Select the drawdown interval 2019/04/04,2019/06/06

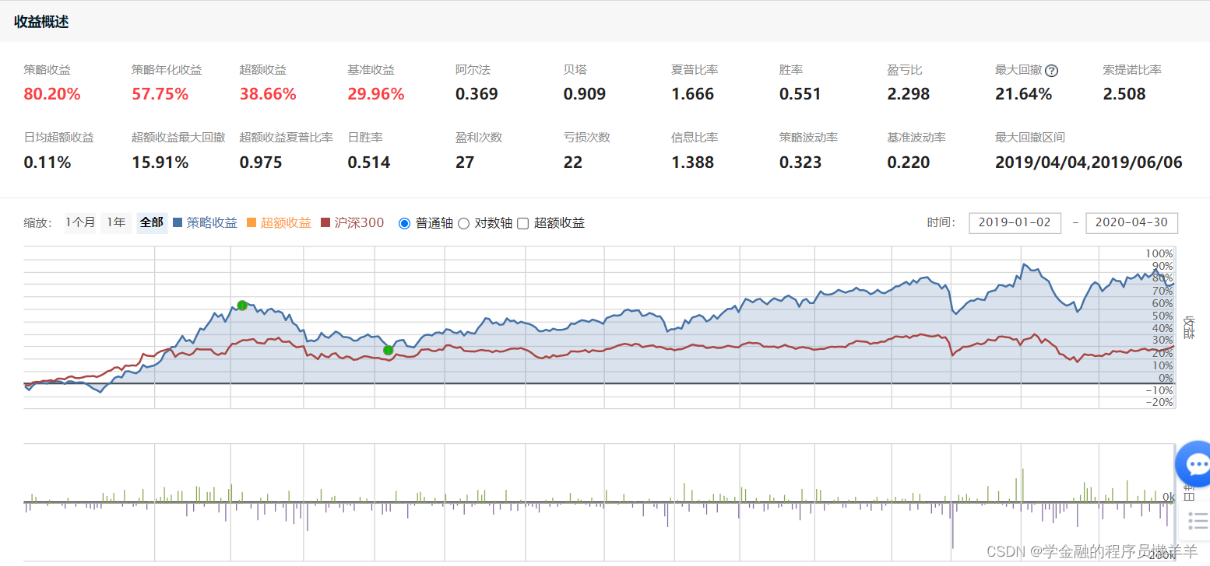[1089, 162]
